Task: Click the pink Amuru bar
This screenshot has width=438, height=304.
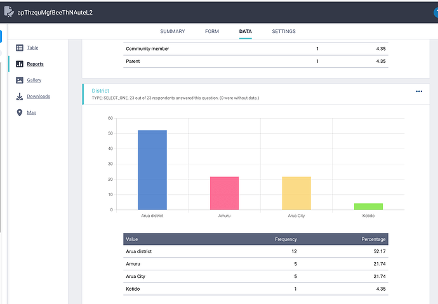Action: point(224,193)
